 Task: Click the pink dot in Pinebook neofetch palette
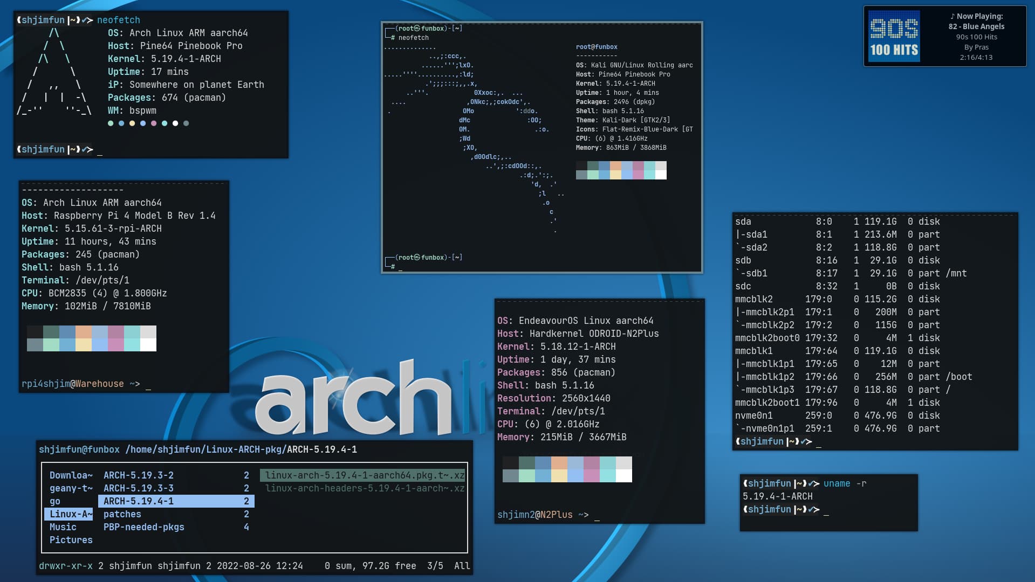tap(154, 123)
